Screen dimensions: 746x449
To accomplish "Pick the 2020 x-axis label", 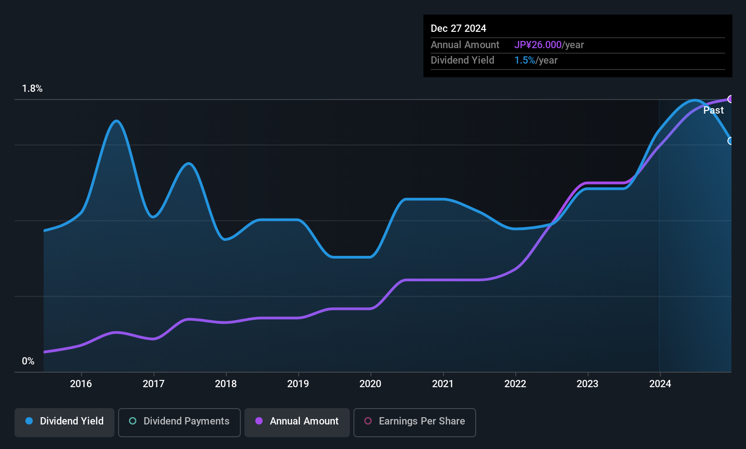I will (370, 384).
